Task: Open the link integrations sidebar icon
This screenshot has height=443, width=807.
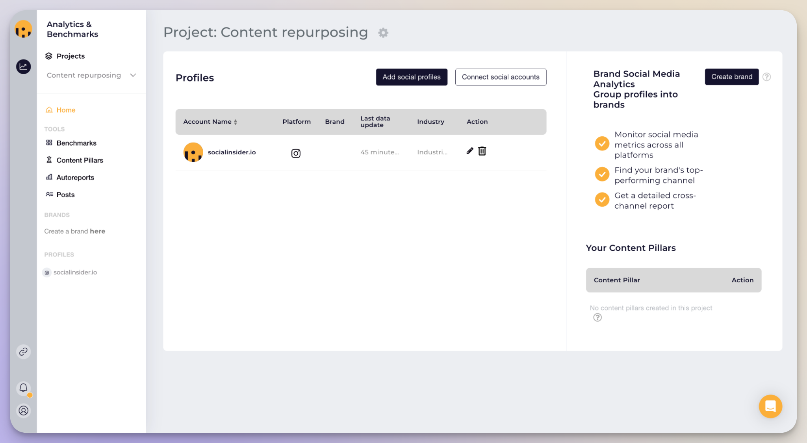Action: pyautogui.click(x=23, y=352)
